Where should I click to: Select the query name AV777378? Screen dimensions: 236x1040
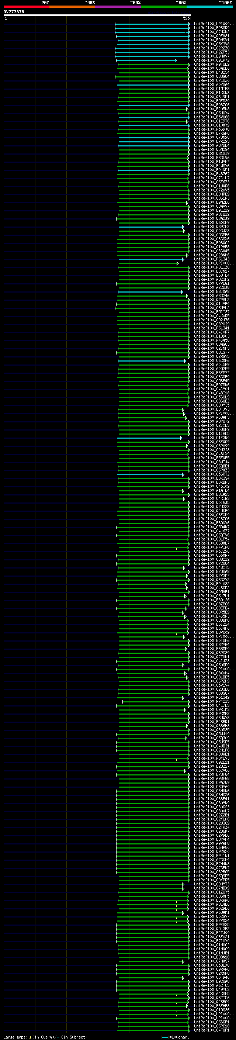tap(14, 12)
